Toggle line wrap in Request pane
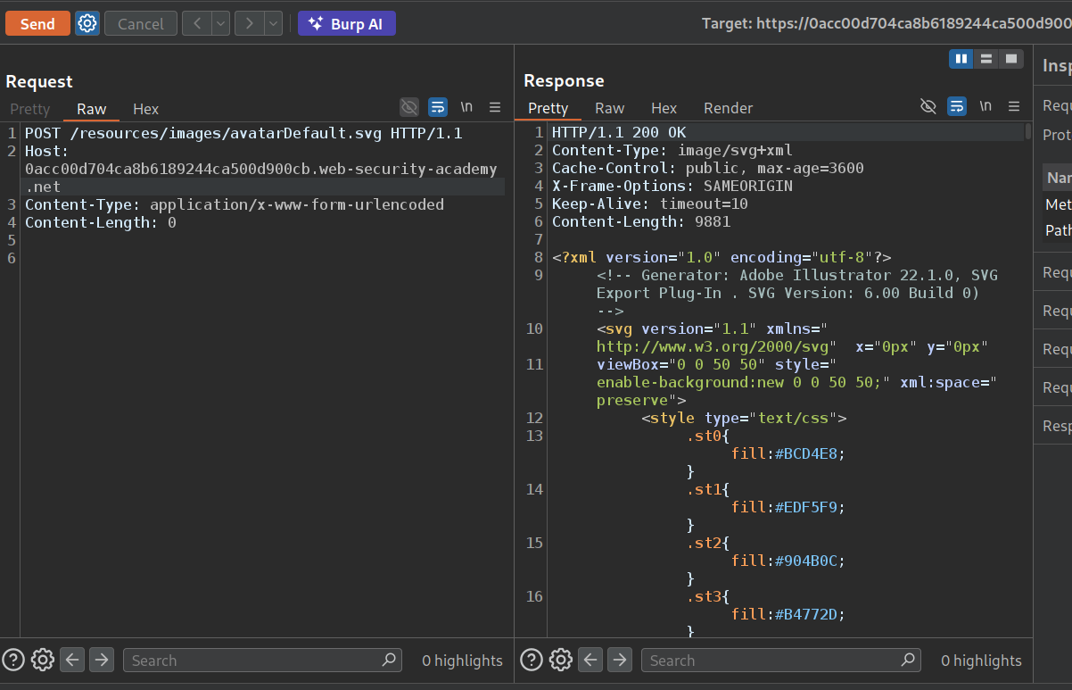The width and height of the screenshot is (1072, 690). pyautogui.click(x=437, y=108)
